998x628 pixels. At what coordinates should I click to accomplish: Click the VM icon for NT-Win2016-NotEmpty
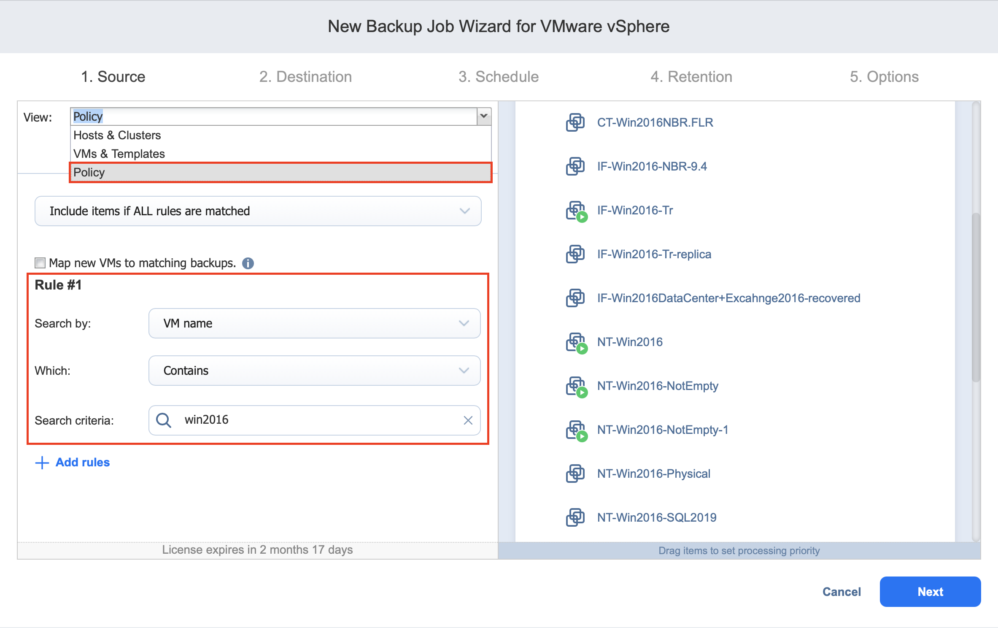point(576,387)
